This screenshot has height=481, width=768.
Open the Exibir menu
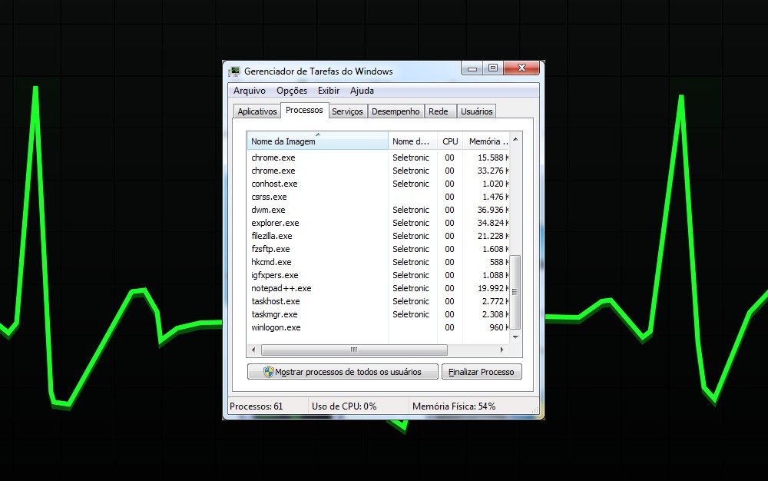[329, 91]
